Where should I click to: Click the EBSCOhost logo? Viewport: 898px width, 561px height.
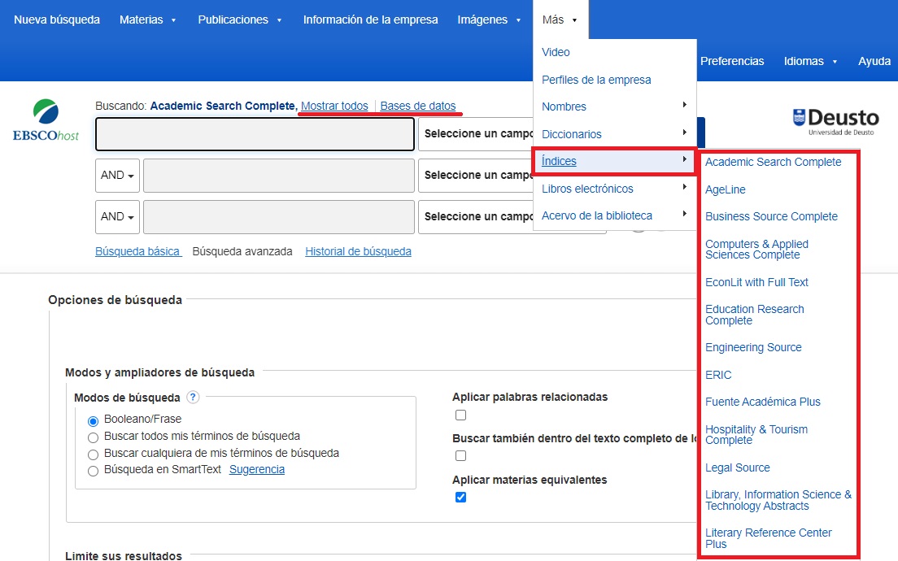[x=46, y=120]
